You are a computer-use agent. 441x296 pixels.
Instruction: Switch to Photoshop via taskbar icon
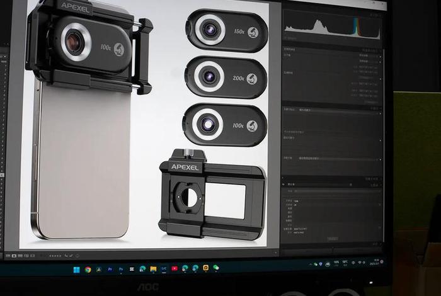(121, 270)
